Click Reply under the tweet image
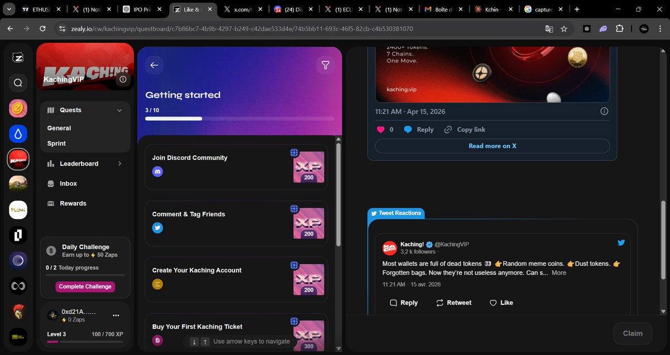 [x=419, y=129]
